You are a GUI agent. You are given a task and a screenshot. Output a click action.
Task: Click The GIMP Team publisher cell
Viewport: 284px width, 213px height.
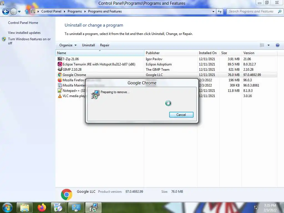point(158,69)
